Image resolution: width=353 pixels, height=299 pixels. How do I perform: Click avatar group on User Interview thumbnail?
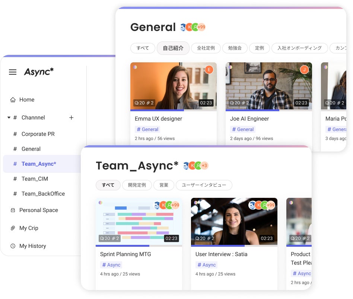click(x=262, y=205)
